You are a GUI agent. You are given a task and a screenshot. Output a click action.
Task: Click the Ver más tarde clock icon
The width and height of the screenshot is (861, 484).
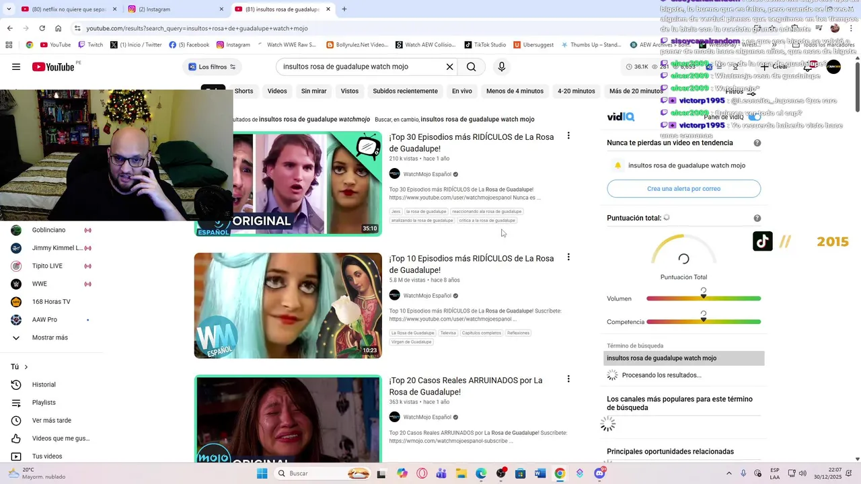pyautogui.click(x=16, y=421)
